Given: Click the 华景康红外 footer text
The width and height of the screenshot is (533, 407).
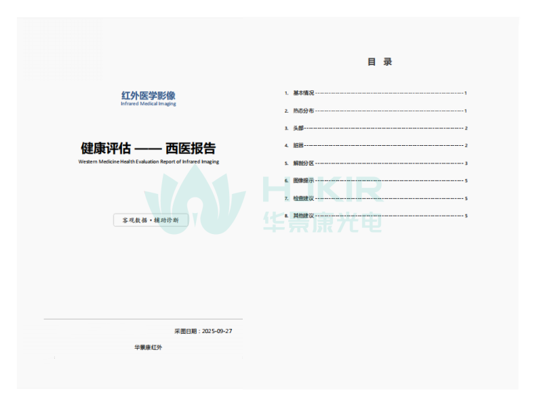Looking at the screenshot, I should 148,347.
